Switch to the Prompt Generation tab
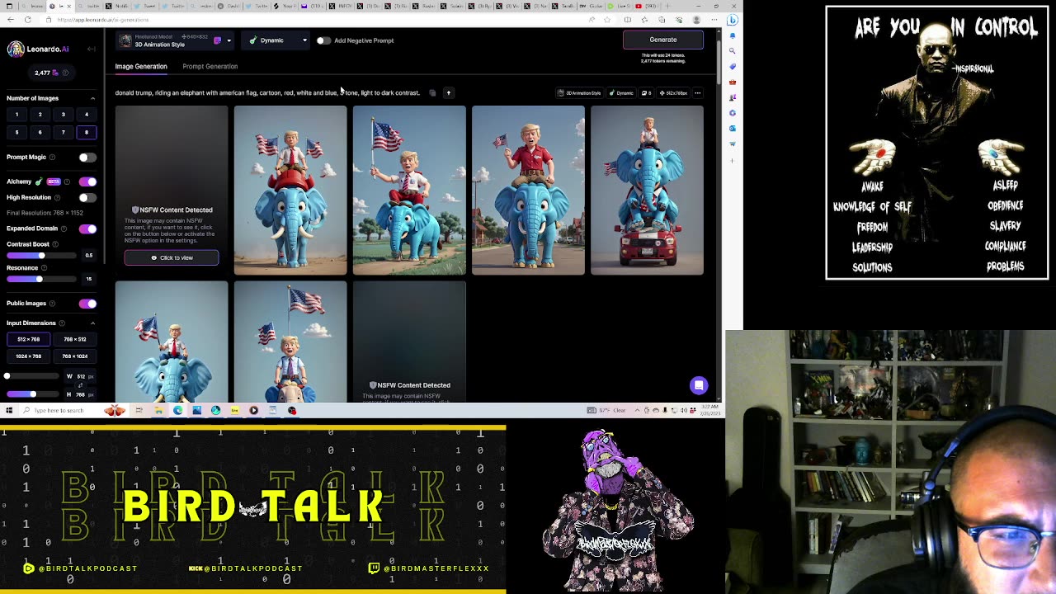The height and width of the screenshot is (594, 1056). pyautogui.click(x=210, y=66)
